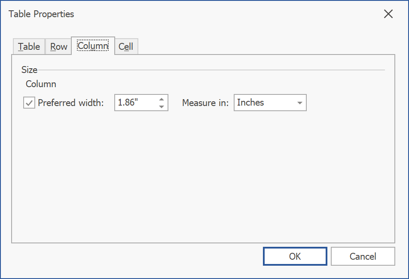Go to the Cell tab
This screenshot has height=279, width=409.
pos(126,47)
